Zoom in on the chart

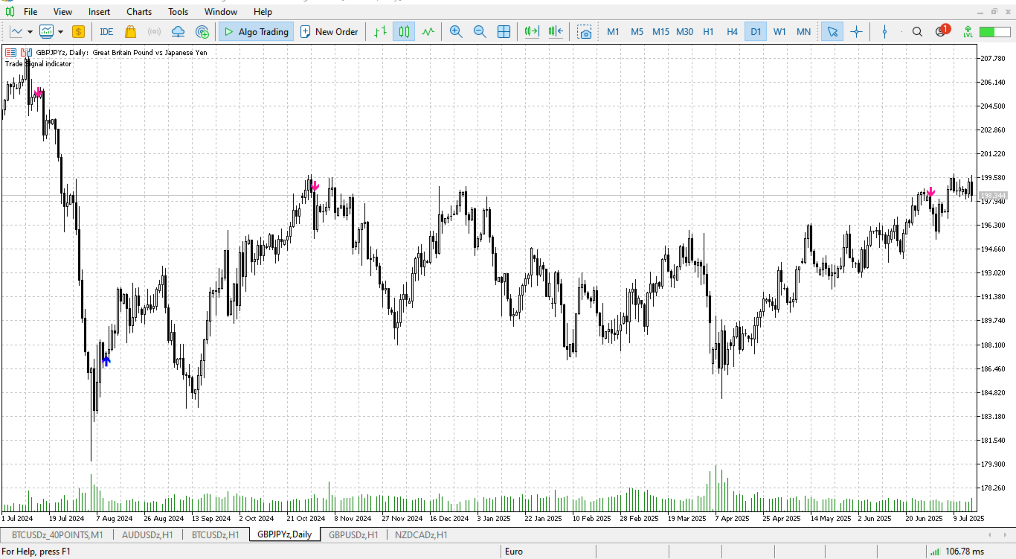(456, 32)
